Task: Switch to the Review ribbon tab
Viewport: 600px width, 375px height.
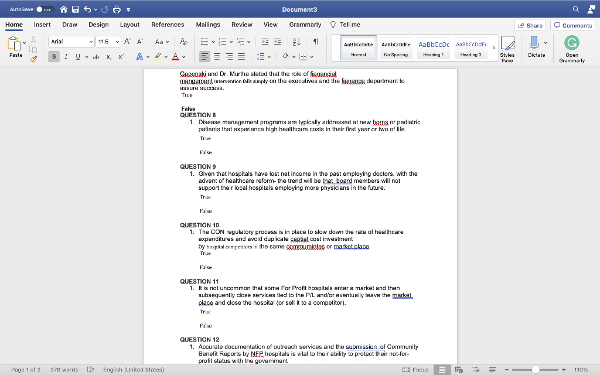Action: tap(241, 25)
